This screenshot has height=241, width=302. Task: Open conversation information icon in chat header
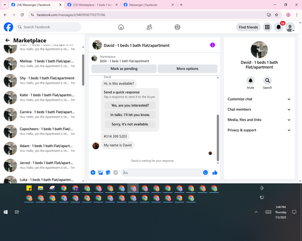pyautogui.click(x=213, y=45)
